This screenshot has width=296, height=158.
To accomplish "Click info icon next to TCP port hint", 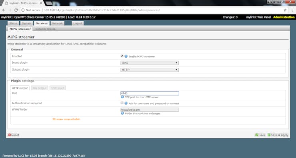I will tap(122, 97).
